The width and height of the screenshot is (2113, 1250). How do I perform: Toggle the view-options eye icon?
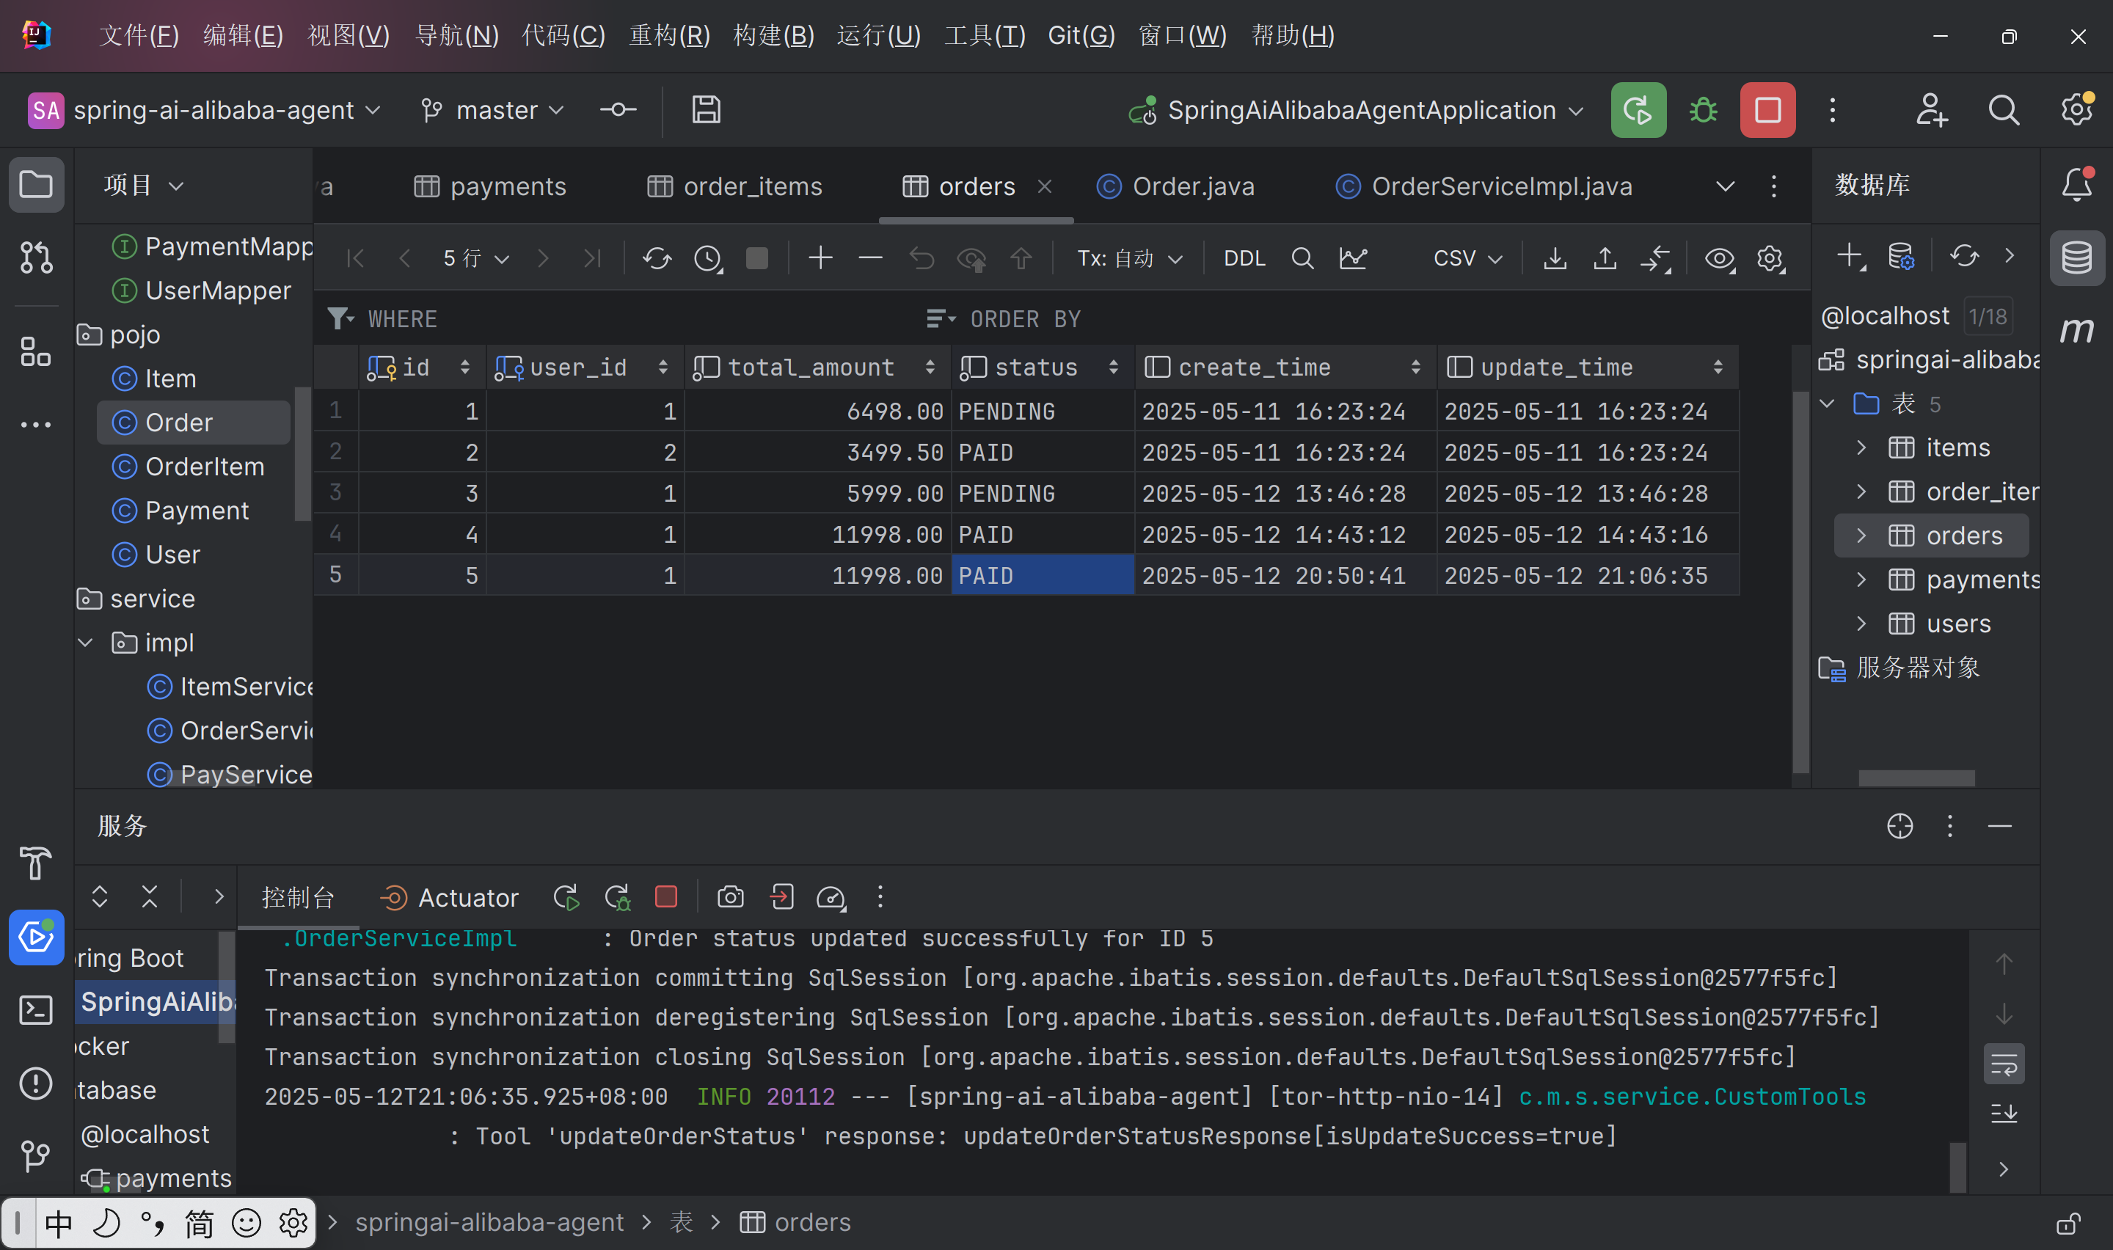pos(1719,257)
